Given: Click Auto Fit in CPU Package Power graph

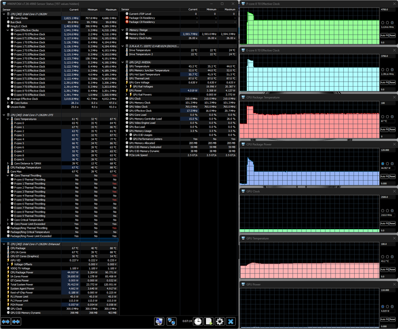Looking at the screenshot, I should pos(384,176).
